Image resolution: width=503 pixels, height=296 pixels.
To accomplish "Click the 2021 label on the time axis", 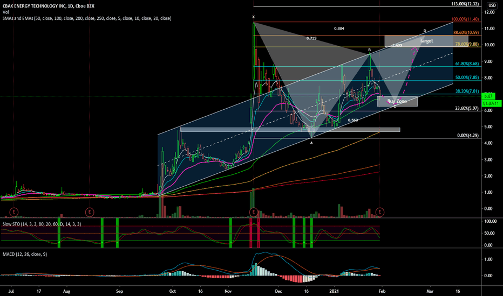I will click(335, 292).
